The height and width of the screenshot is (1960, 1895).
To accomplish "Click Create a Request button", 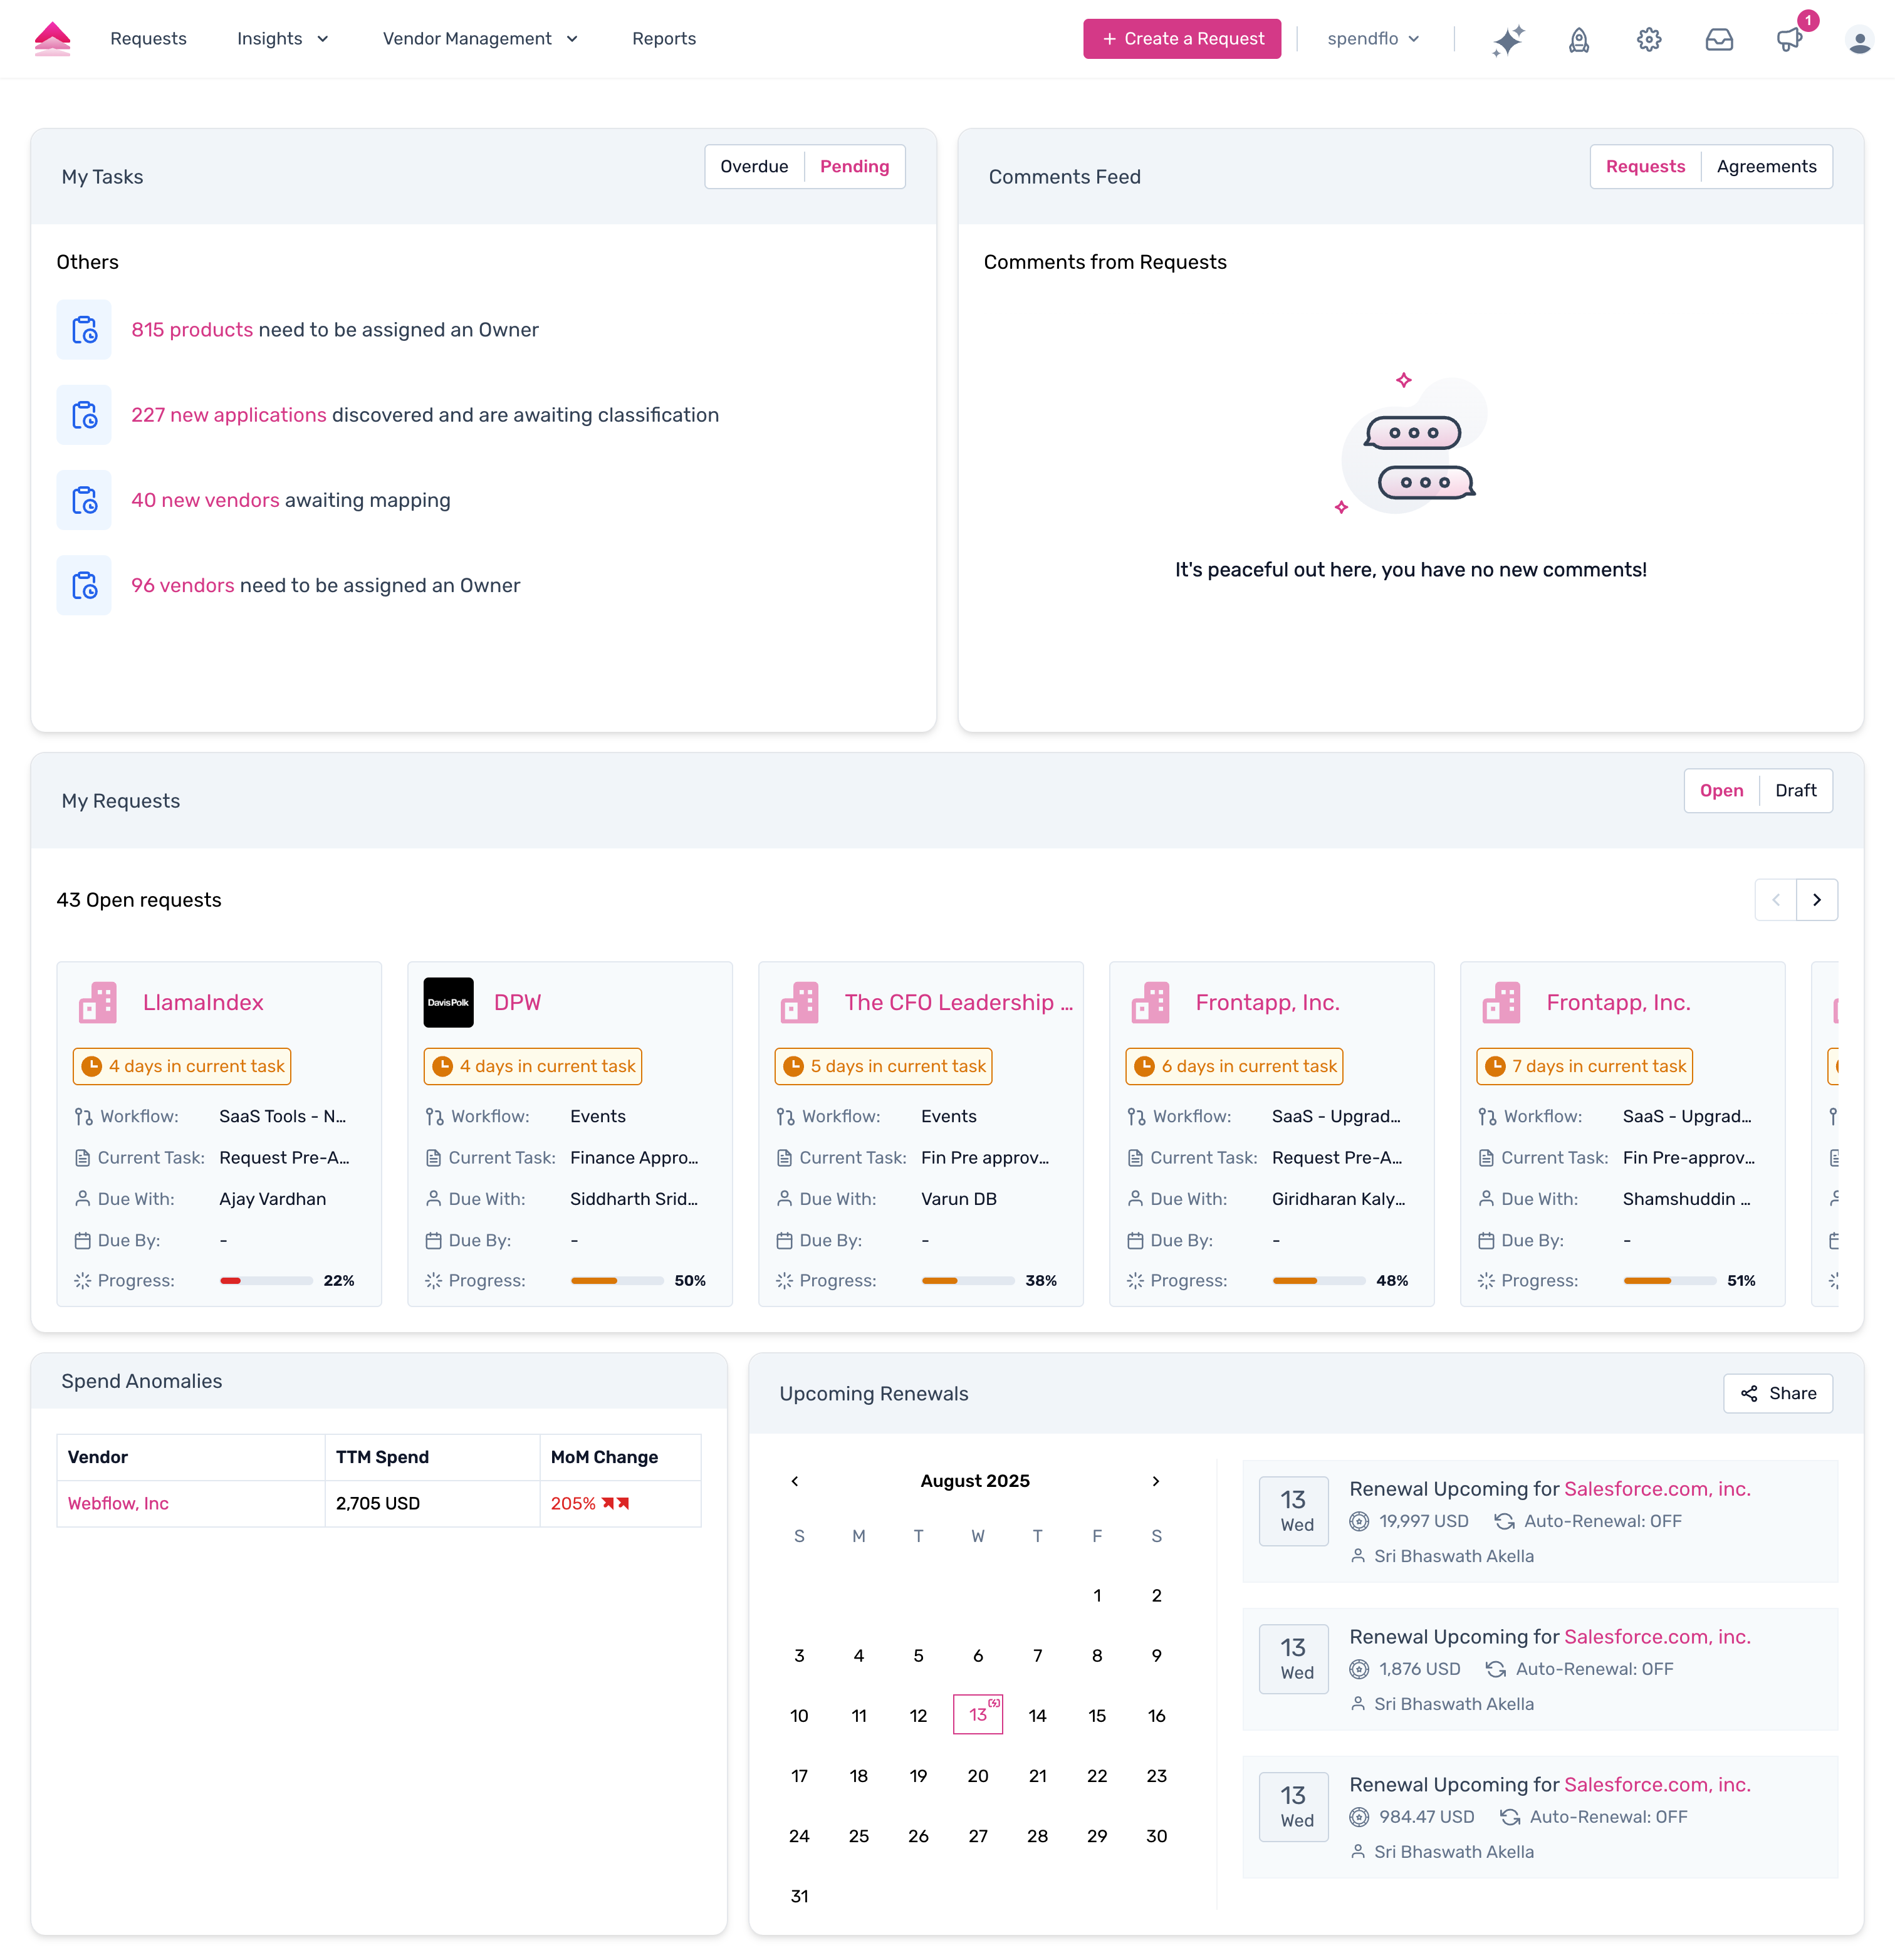I will click(1182, 39).
